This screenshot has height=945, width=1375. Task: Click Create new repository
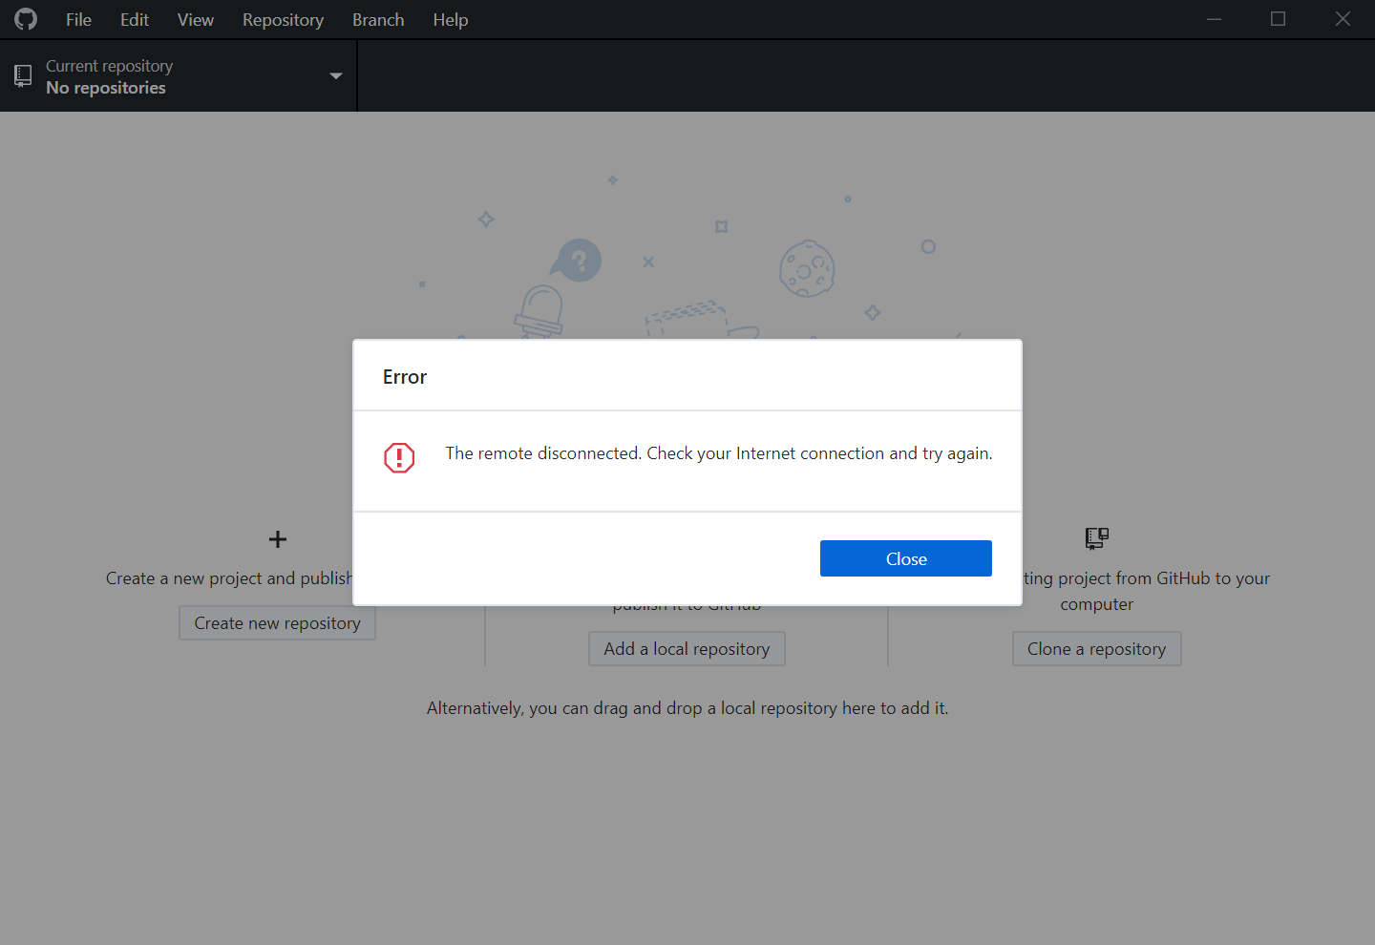pyautogui.click(x=277, y=622)
